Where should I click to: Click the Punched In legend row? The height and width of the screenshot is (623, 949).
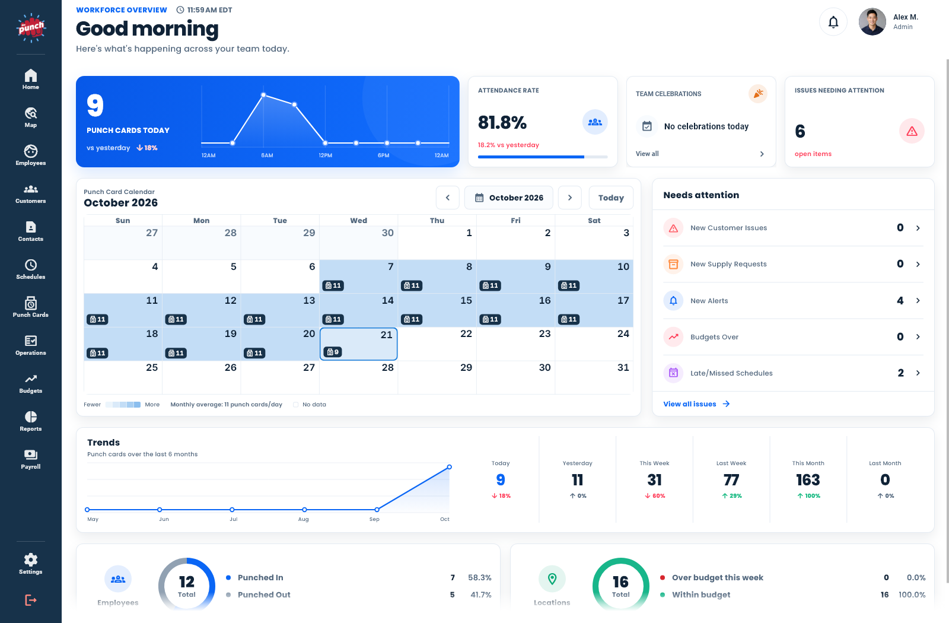click(358, 577)
